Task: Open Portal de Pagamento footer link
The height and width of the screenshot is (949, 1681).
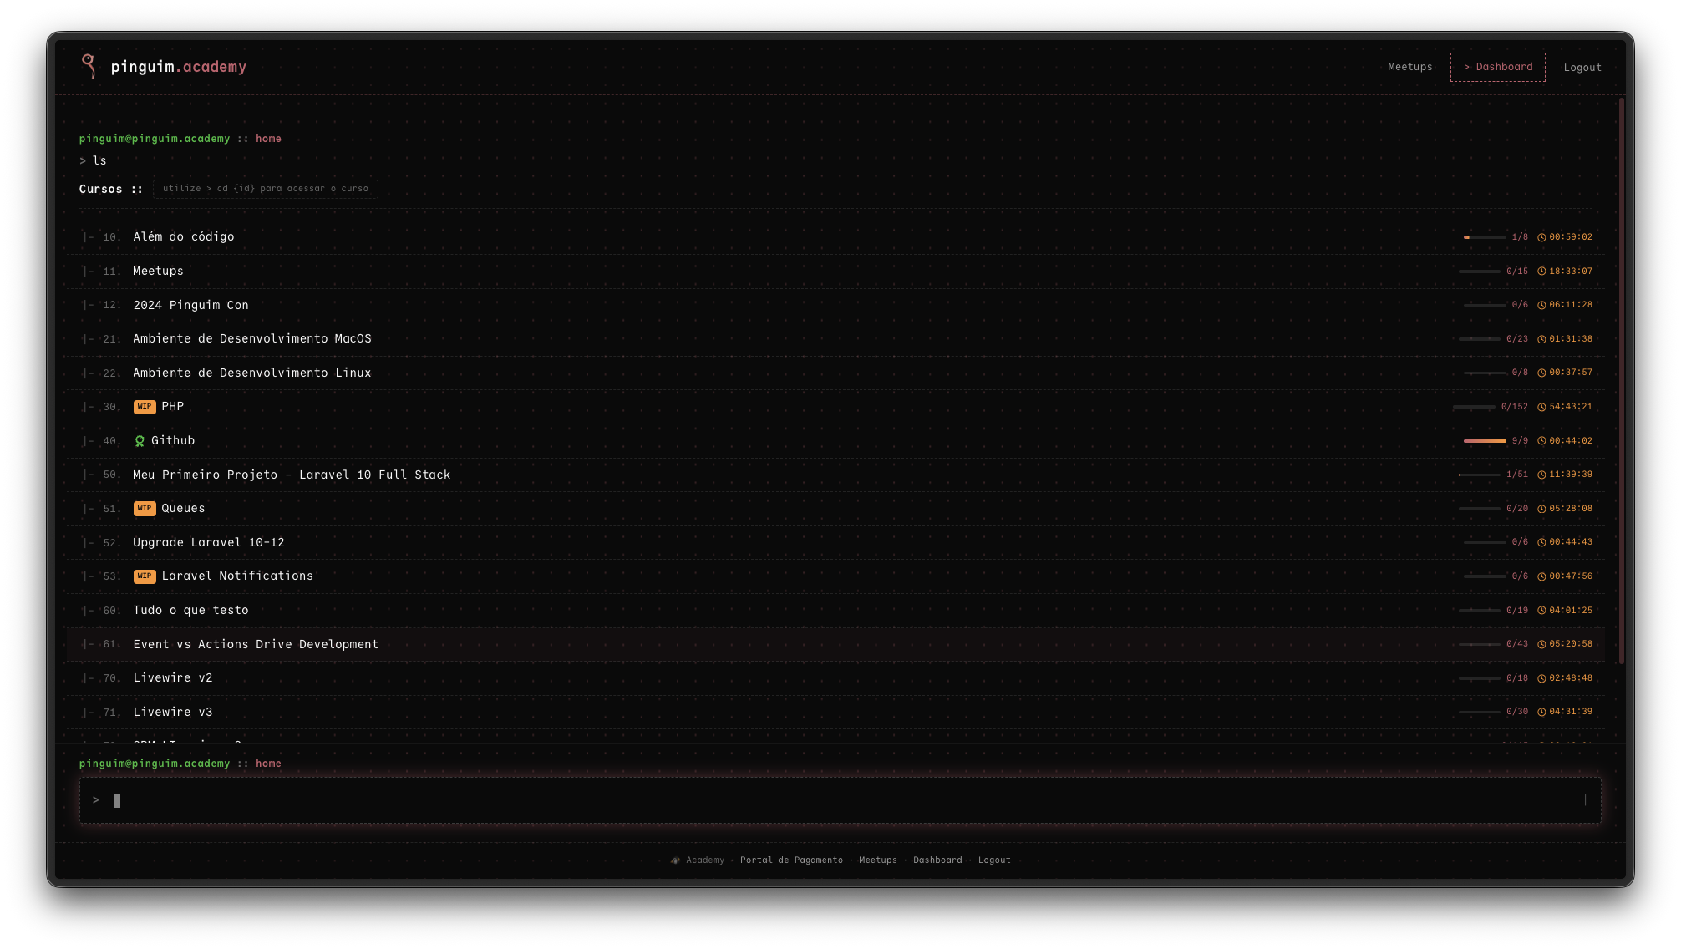Action: (x=790, y=860)
